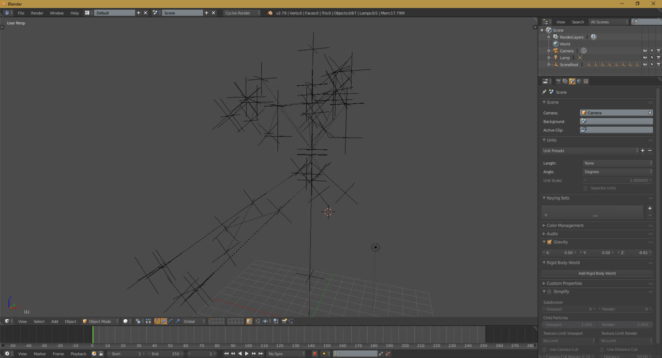Open the Playback menu in timeline
662x358 pixels.
click(78, 354)
